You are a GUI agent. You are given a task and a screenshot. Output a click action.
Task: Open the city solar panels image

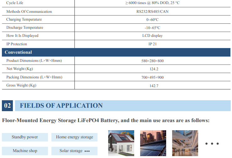(x=153, y=143)
